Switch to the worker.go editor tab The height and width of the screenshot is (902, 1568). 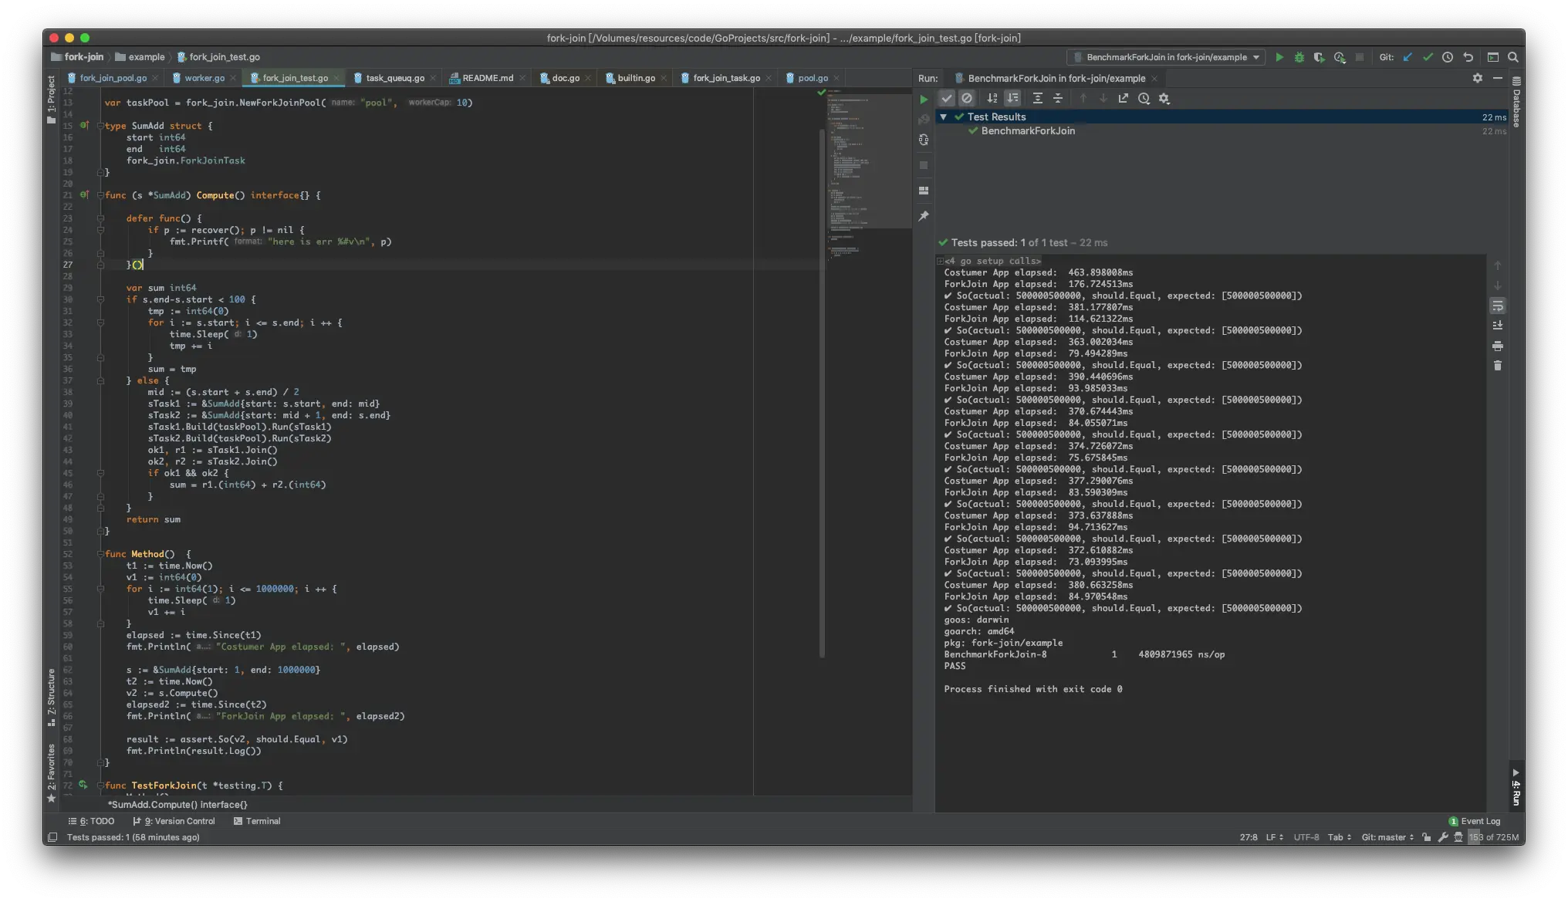click(x=204, y=78)
